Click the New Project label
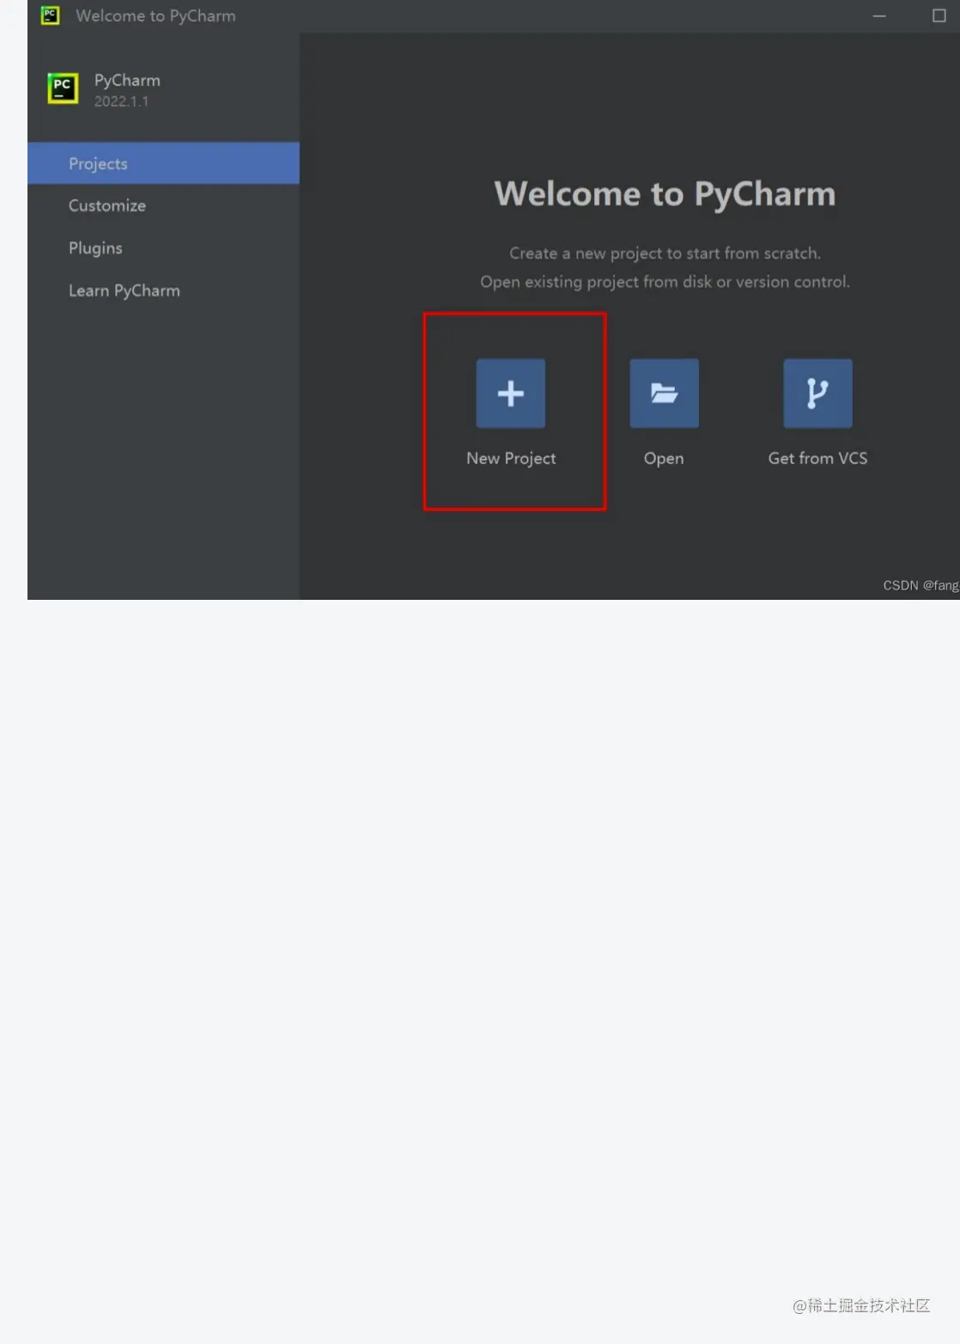Viewport: 960px width, 1344px height. pos(511,458)
